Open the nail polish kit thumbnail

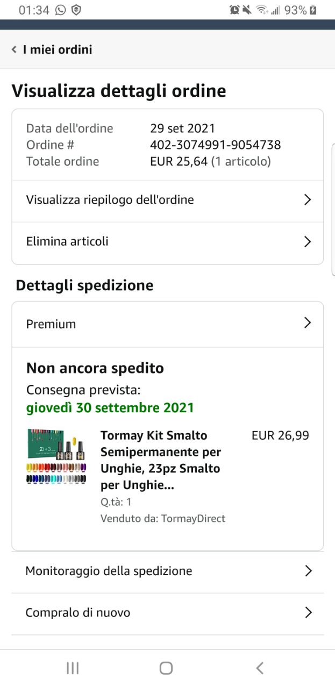pyautogui.click(x=56, y=456)
